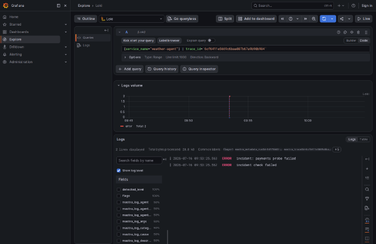Expand the Alerting submenu chevron
This screenshot has width=376, height=244.
point(66,55)
